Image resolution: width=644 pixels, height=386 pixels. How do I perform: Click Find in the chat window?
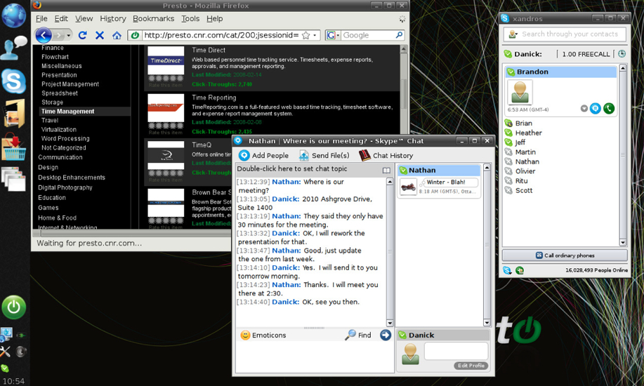coord(358,335)
